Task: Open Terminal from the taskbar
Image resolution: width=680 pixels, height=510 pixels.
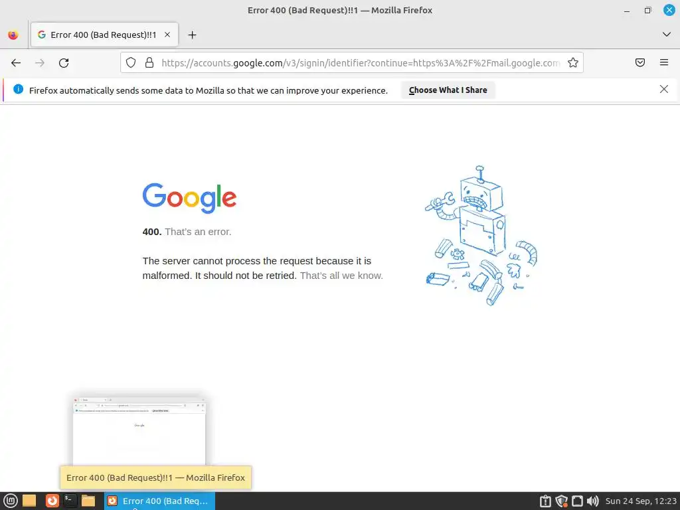Action: pyautogui.click(x=70, y=501)
